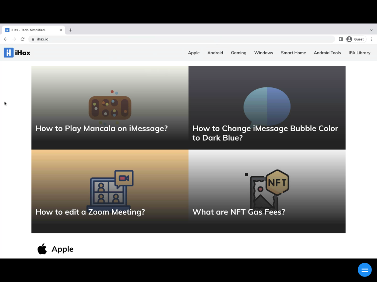
Task: Open a new tab with plus icon
Action: 70,30
